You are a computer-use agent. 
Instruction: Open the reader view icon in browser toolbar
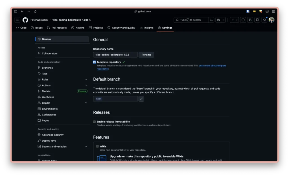(x=267, y=11)
